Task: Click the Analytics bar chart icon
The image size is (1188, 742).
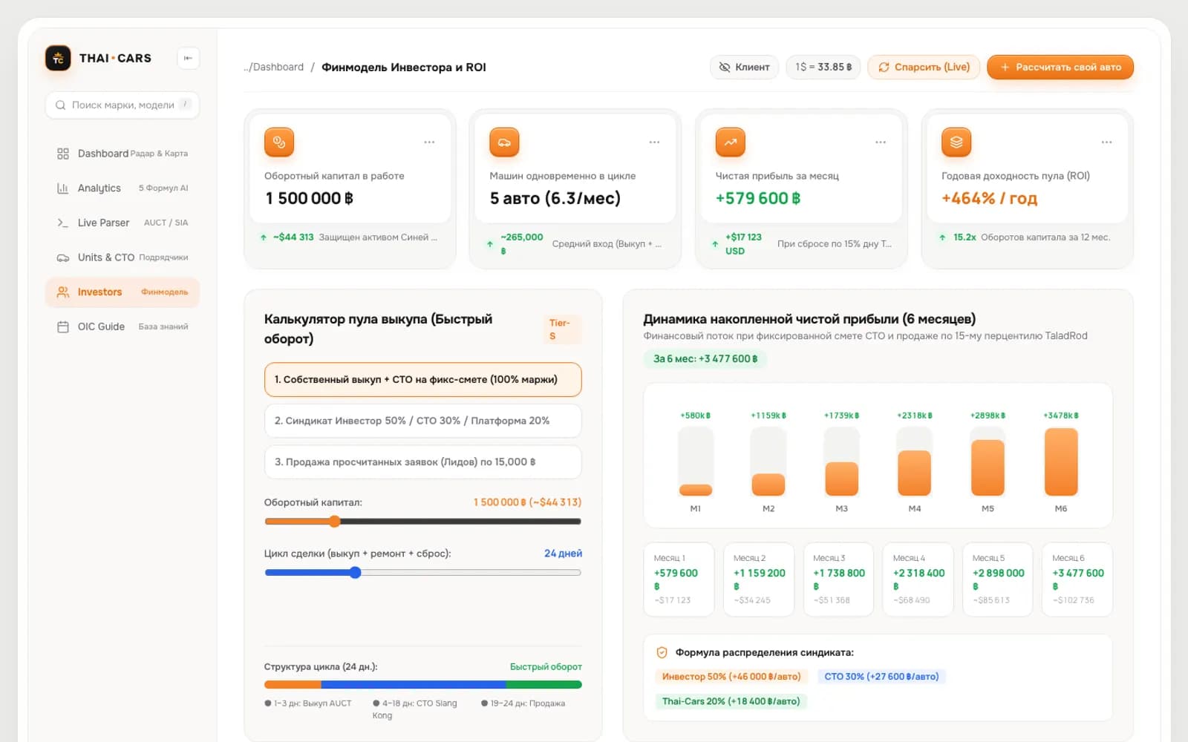Action: pos(63,188)
